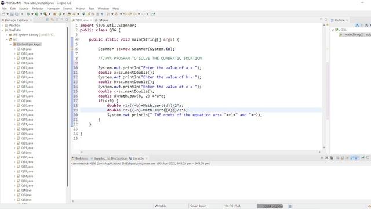Select Q36.java in Package Explorer
Screen dimensions: 371x209
27,186
